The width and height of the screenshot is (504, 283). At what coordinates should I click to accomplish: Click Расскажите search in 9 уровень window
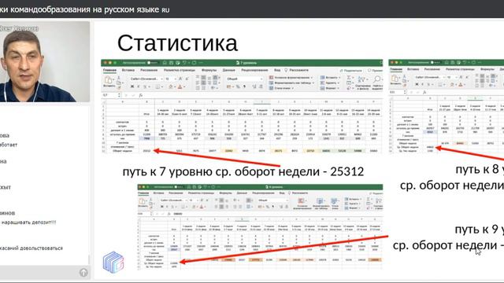coord(298,193)
